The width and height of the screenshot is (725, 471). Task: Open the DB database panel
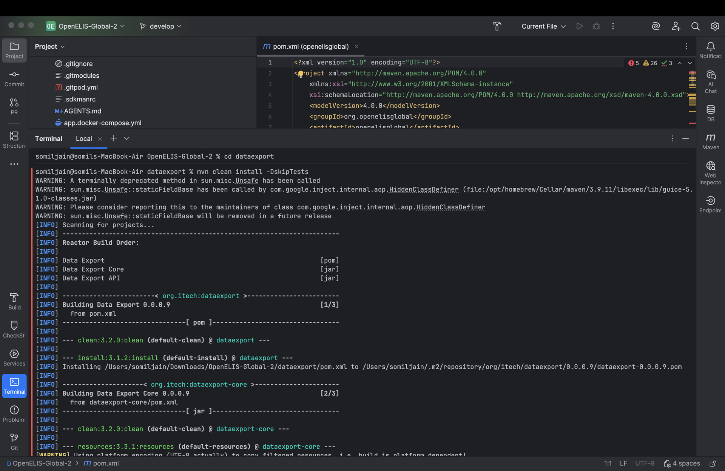710,113
